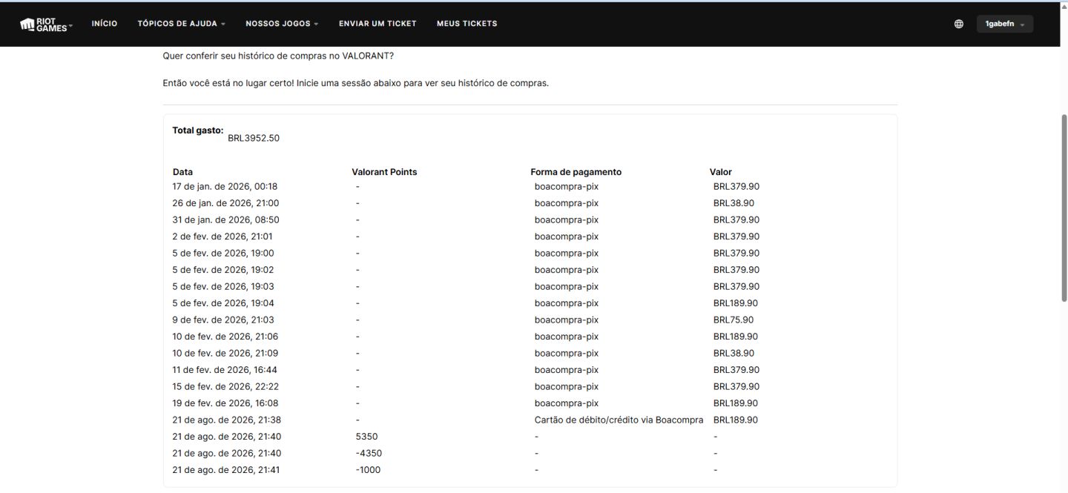
Task: Click the Riot Games logo
Action: 44,24
